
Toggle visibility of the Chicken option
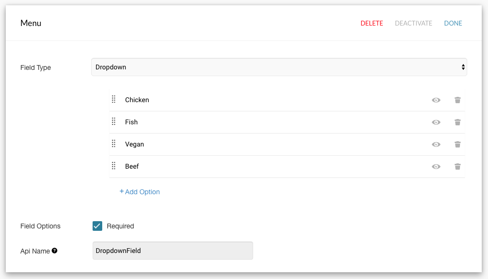436,100
